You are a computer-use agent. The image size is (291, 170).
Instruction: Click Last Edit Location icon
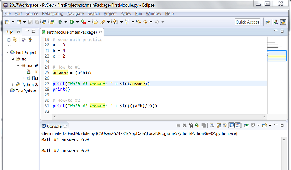tap(139, 22)
